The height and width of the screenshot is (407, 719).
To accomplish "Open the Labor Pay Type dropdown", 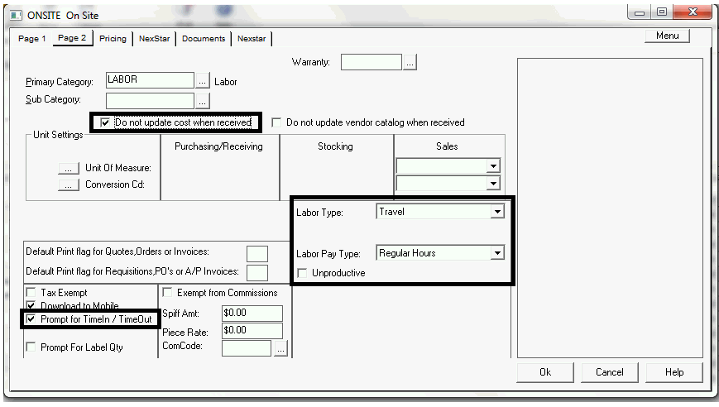I will pyautogui.click(x=496, y=253).
